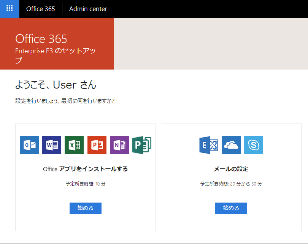Open the app launcher waffle icon

pos(10,9)
